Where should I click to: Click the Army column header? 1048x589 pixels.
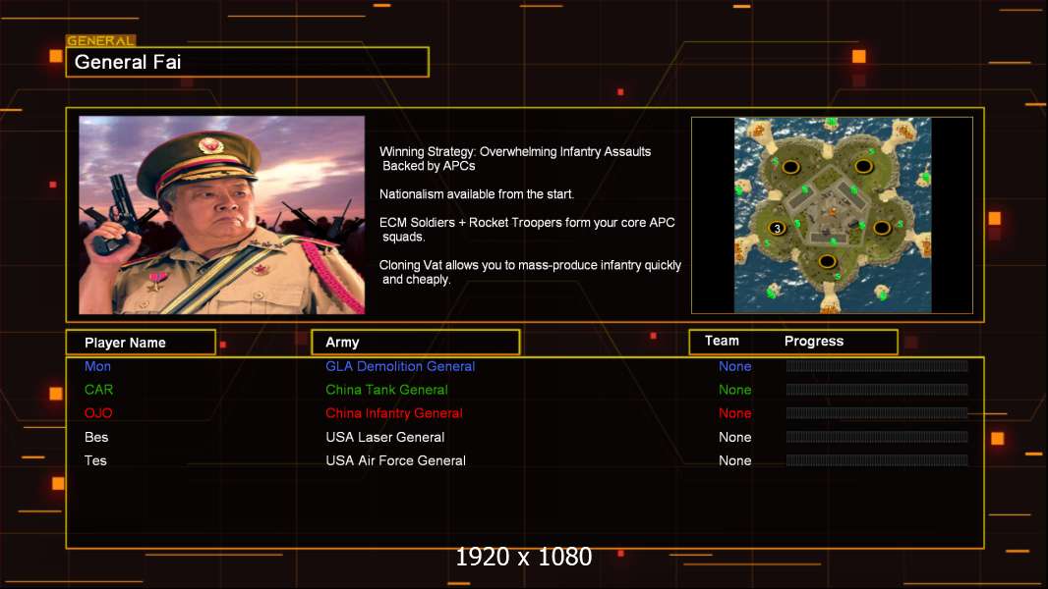pyautogui.click(x=416, y=343)
